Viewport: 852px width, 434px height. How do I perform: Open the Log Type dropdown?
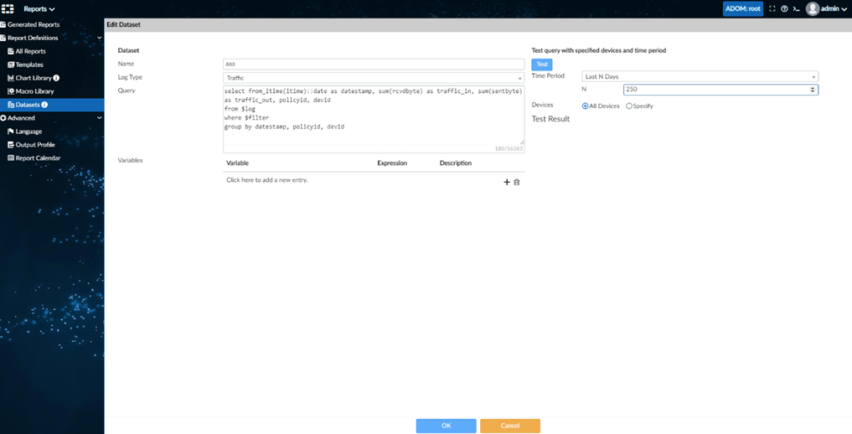pyautogui.click(x=373, y=78)
